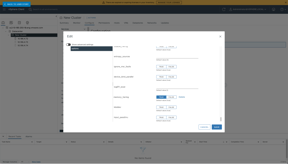Click the refresh icon in the top bar
Image resolution: width=288 pixels, height=164 pixels.
coord(224,9)
